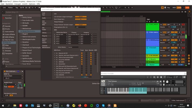Click lock icon in arrangement Set header
This screenshot has height=108, width=192.
157,22
